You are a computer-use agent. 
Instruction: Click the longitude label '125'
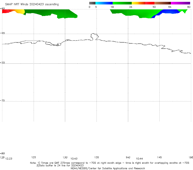click(34, 157)
